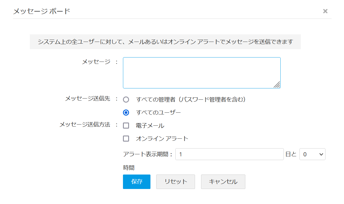Click the すべてのユーザー label text
The height and width of the screenshot is (204, 344).
click(x=158, y=112)
